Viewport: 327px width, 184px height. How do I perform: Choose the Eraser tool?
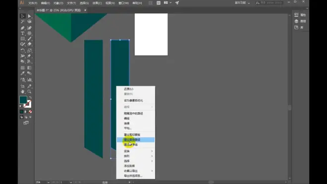29,44
